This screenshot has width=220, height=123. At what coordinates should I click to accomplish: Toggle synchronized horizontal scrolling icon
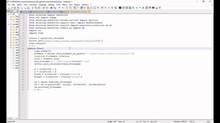tap(70, 8)
